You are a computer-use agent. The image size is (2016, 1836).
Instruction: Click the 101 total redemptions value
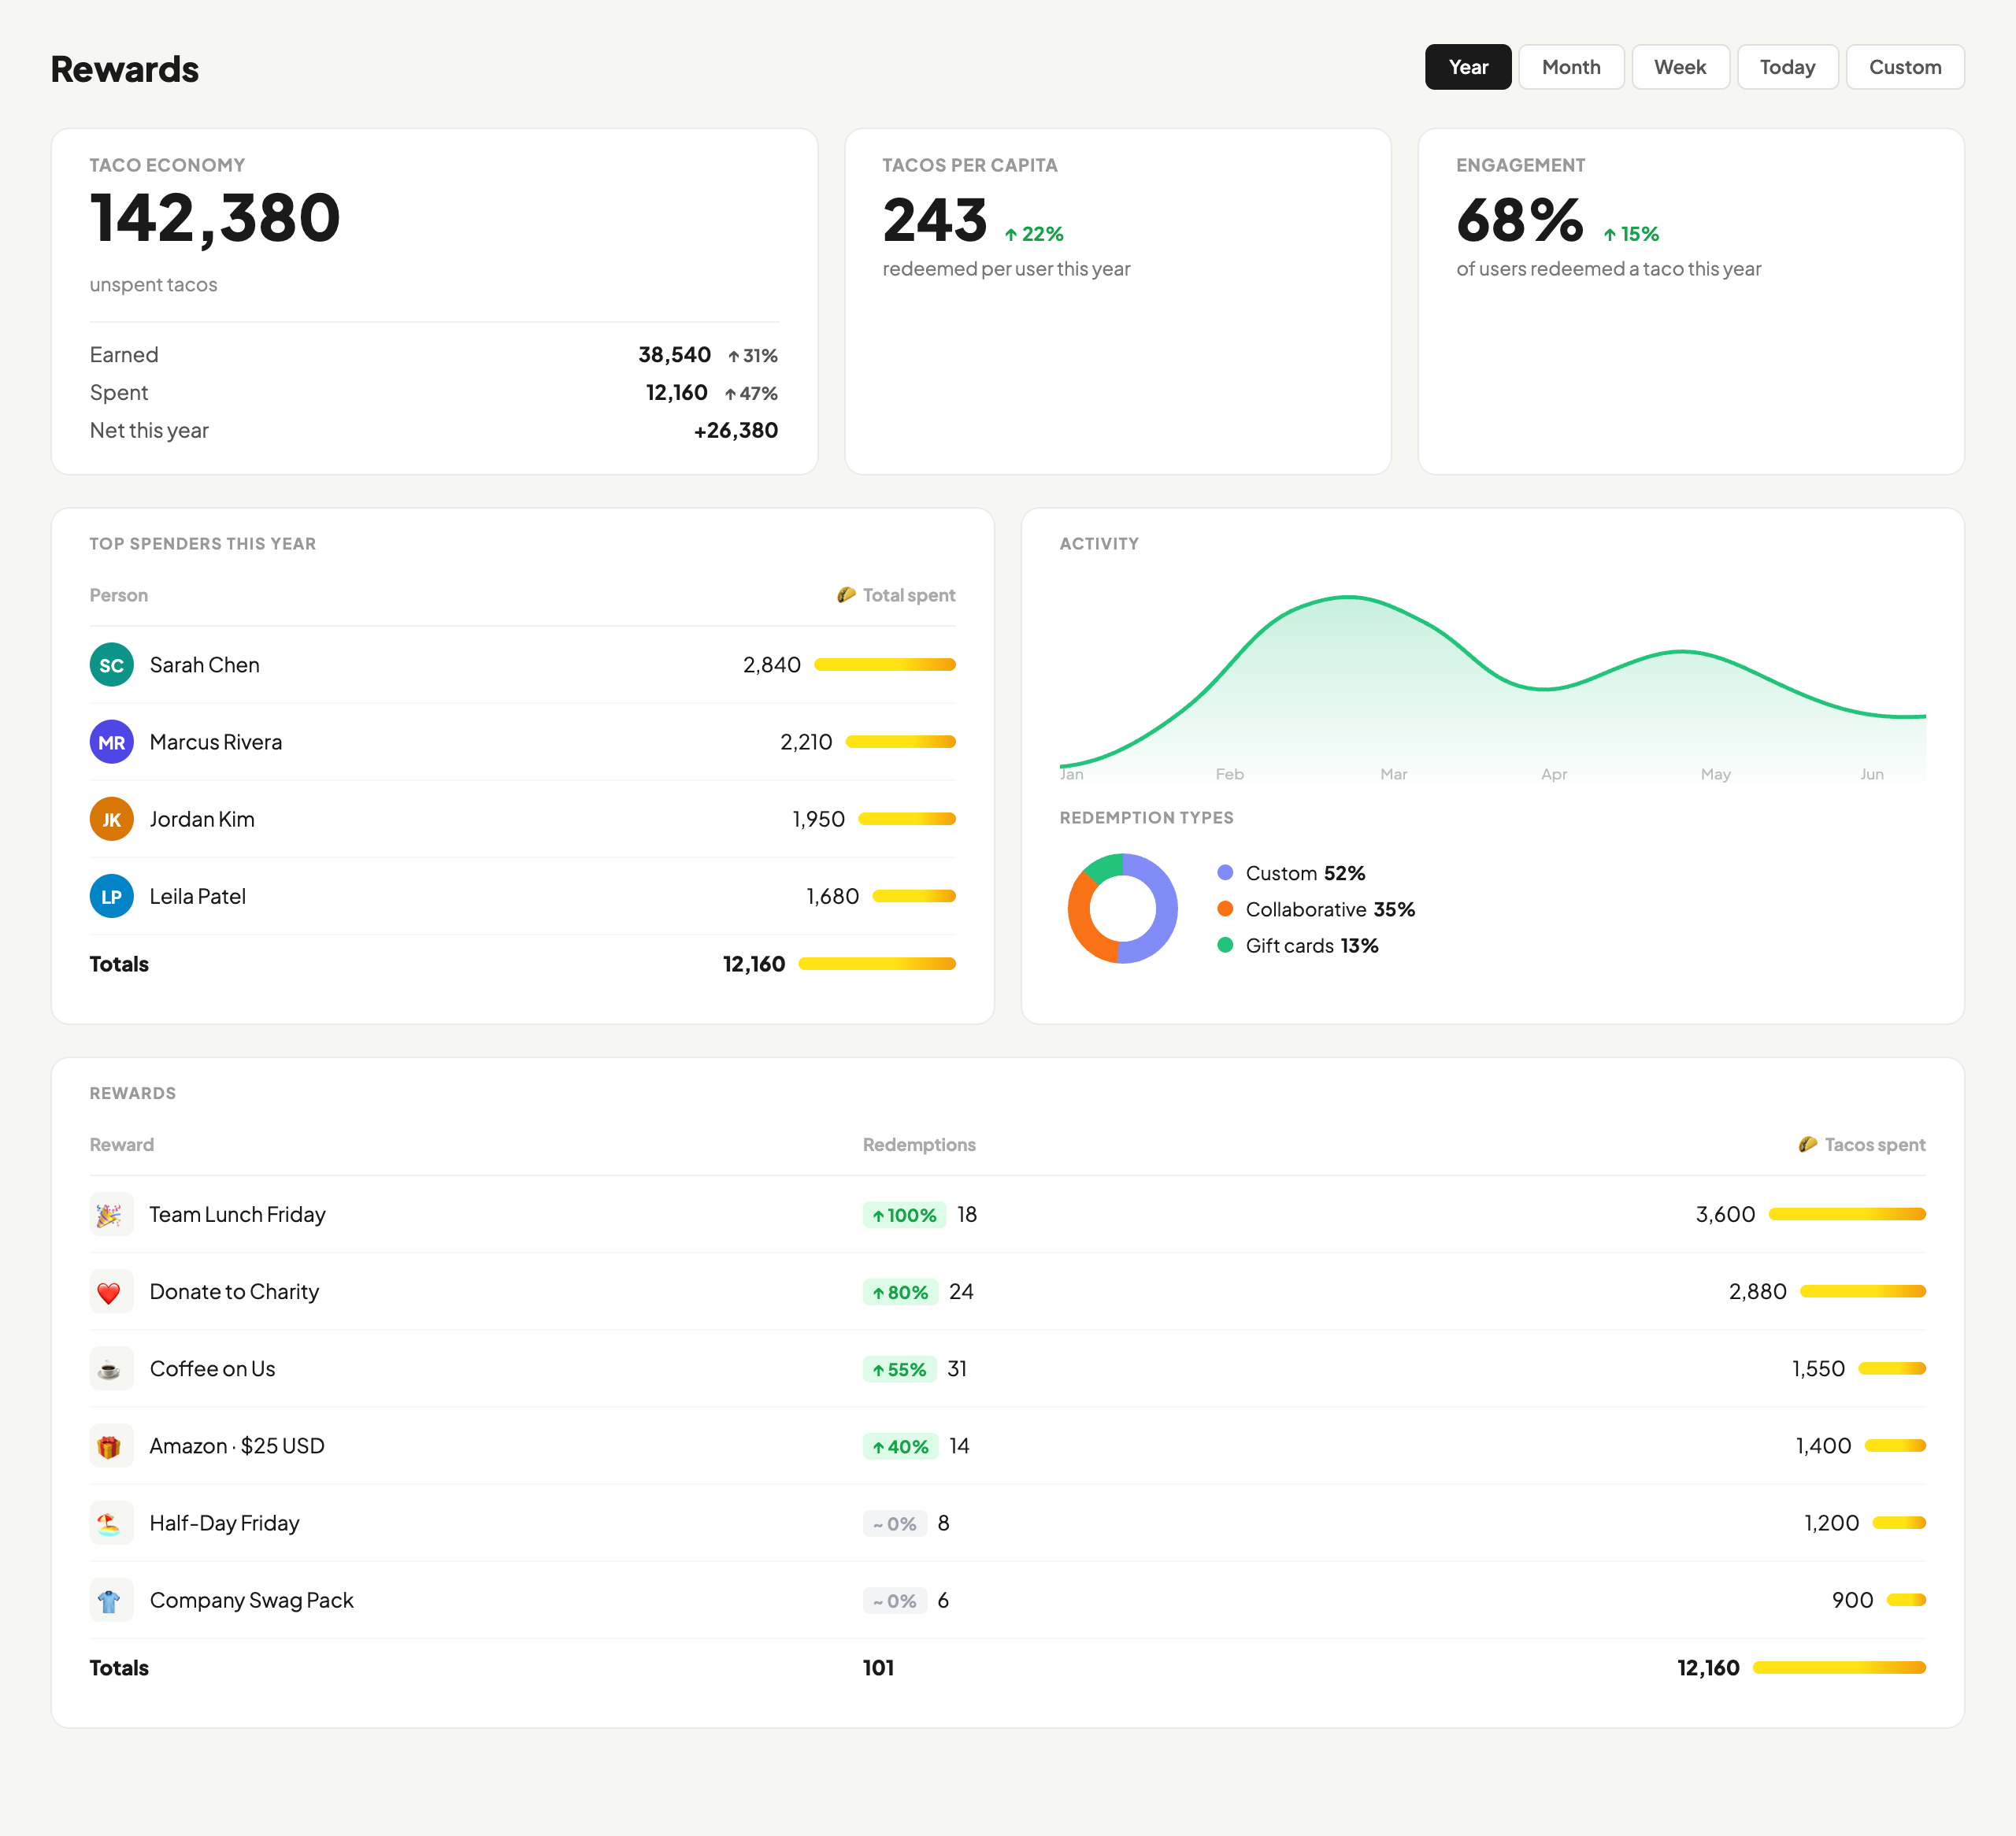point(878,1668)
